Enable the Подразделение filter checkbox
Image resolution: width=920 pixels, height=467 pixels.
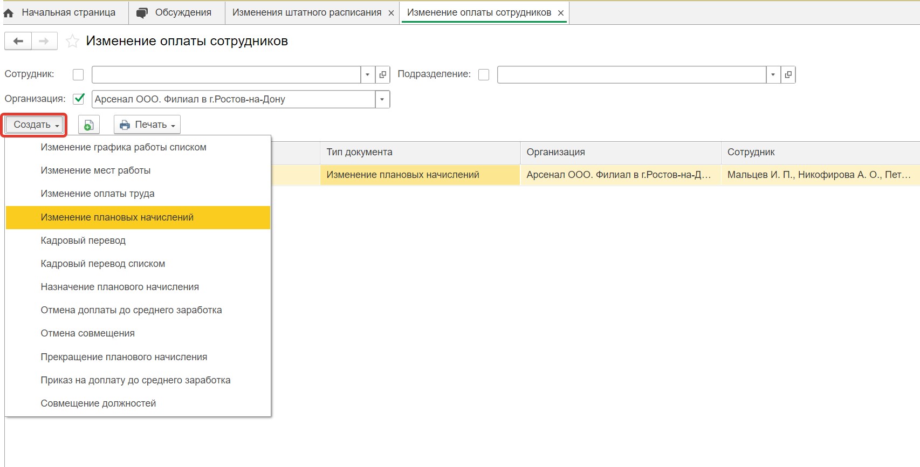(x=484, y=74)
